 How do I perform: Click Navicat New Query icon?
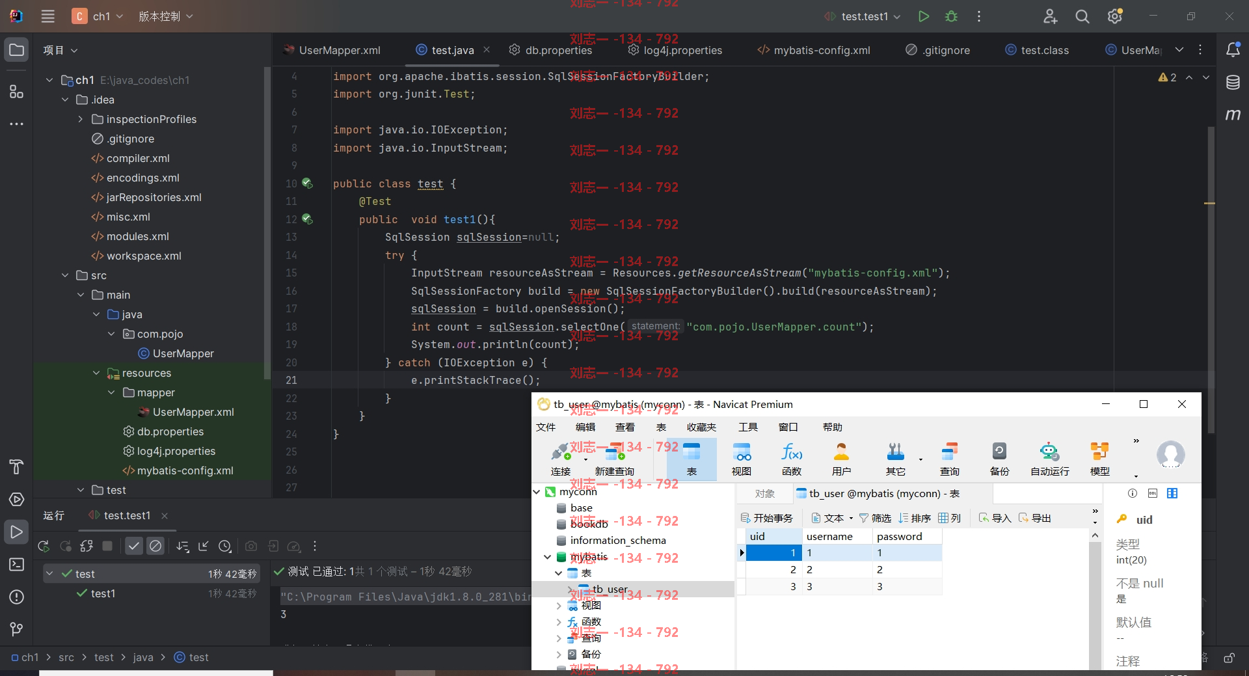614,459
